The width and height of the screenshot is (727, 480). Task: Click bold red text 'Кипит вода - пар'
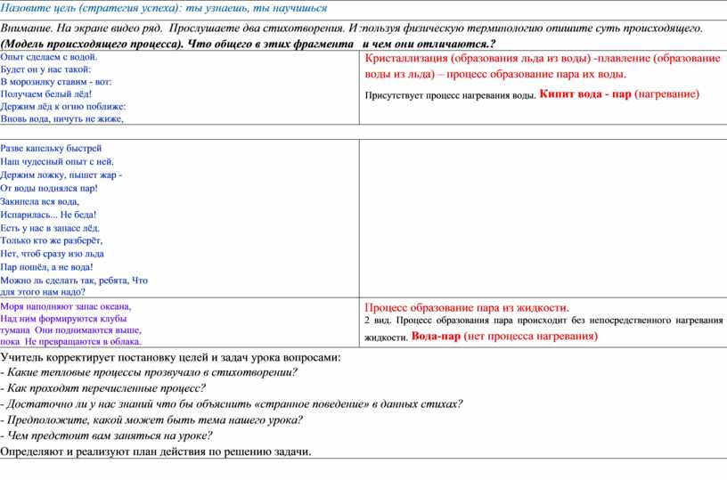(584, 94)
